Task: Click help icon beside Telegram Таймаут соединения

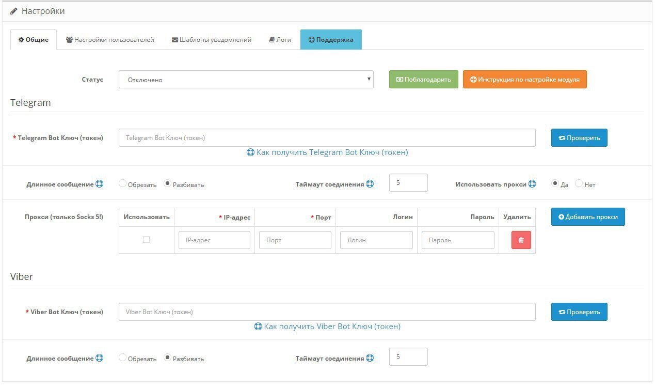Action: pos(370,184)
